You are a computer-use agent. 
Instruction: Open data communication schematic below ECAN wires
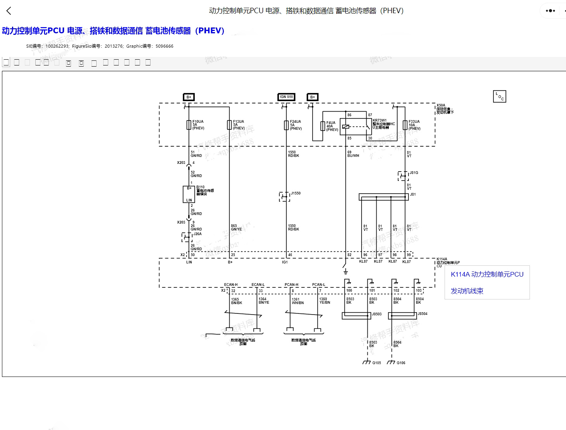click(242, 342)
